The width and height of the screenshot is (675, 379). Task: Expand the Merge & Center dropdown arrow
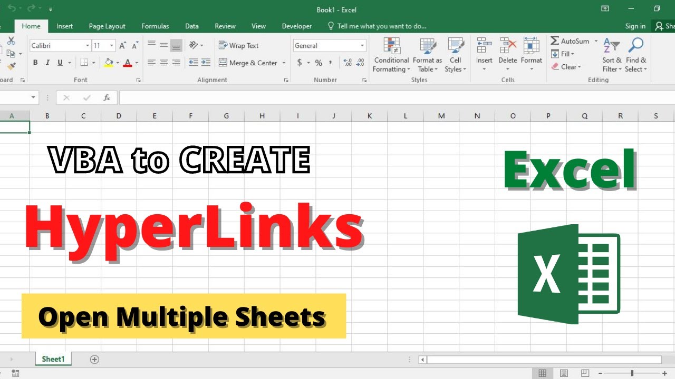(x=284, y=63)
